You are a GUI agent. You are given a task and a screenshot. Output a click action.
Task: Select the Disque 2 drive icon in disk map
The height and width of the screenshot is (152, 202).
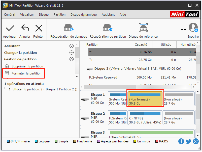(x=85, y=118)
